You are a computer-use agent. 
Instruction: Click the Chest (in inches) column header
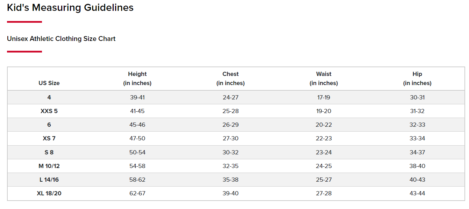pyautogui.click(x=230, y=79)
